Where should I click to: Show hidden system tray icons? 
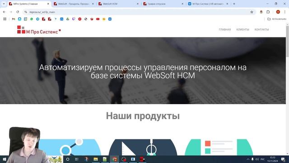tap(248, 159)
